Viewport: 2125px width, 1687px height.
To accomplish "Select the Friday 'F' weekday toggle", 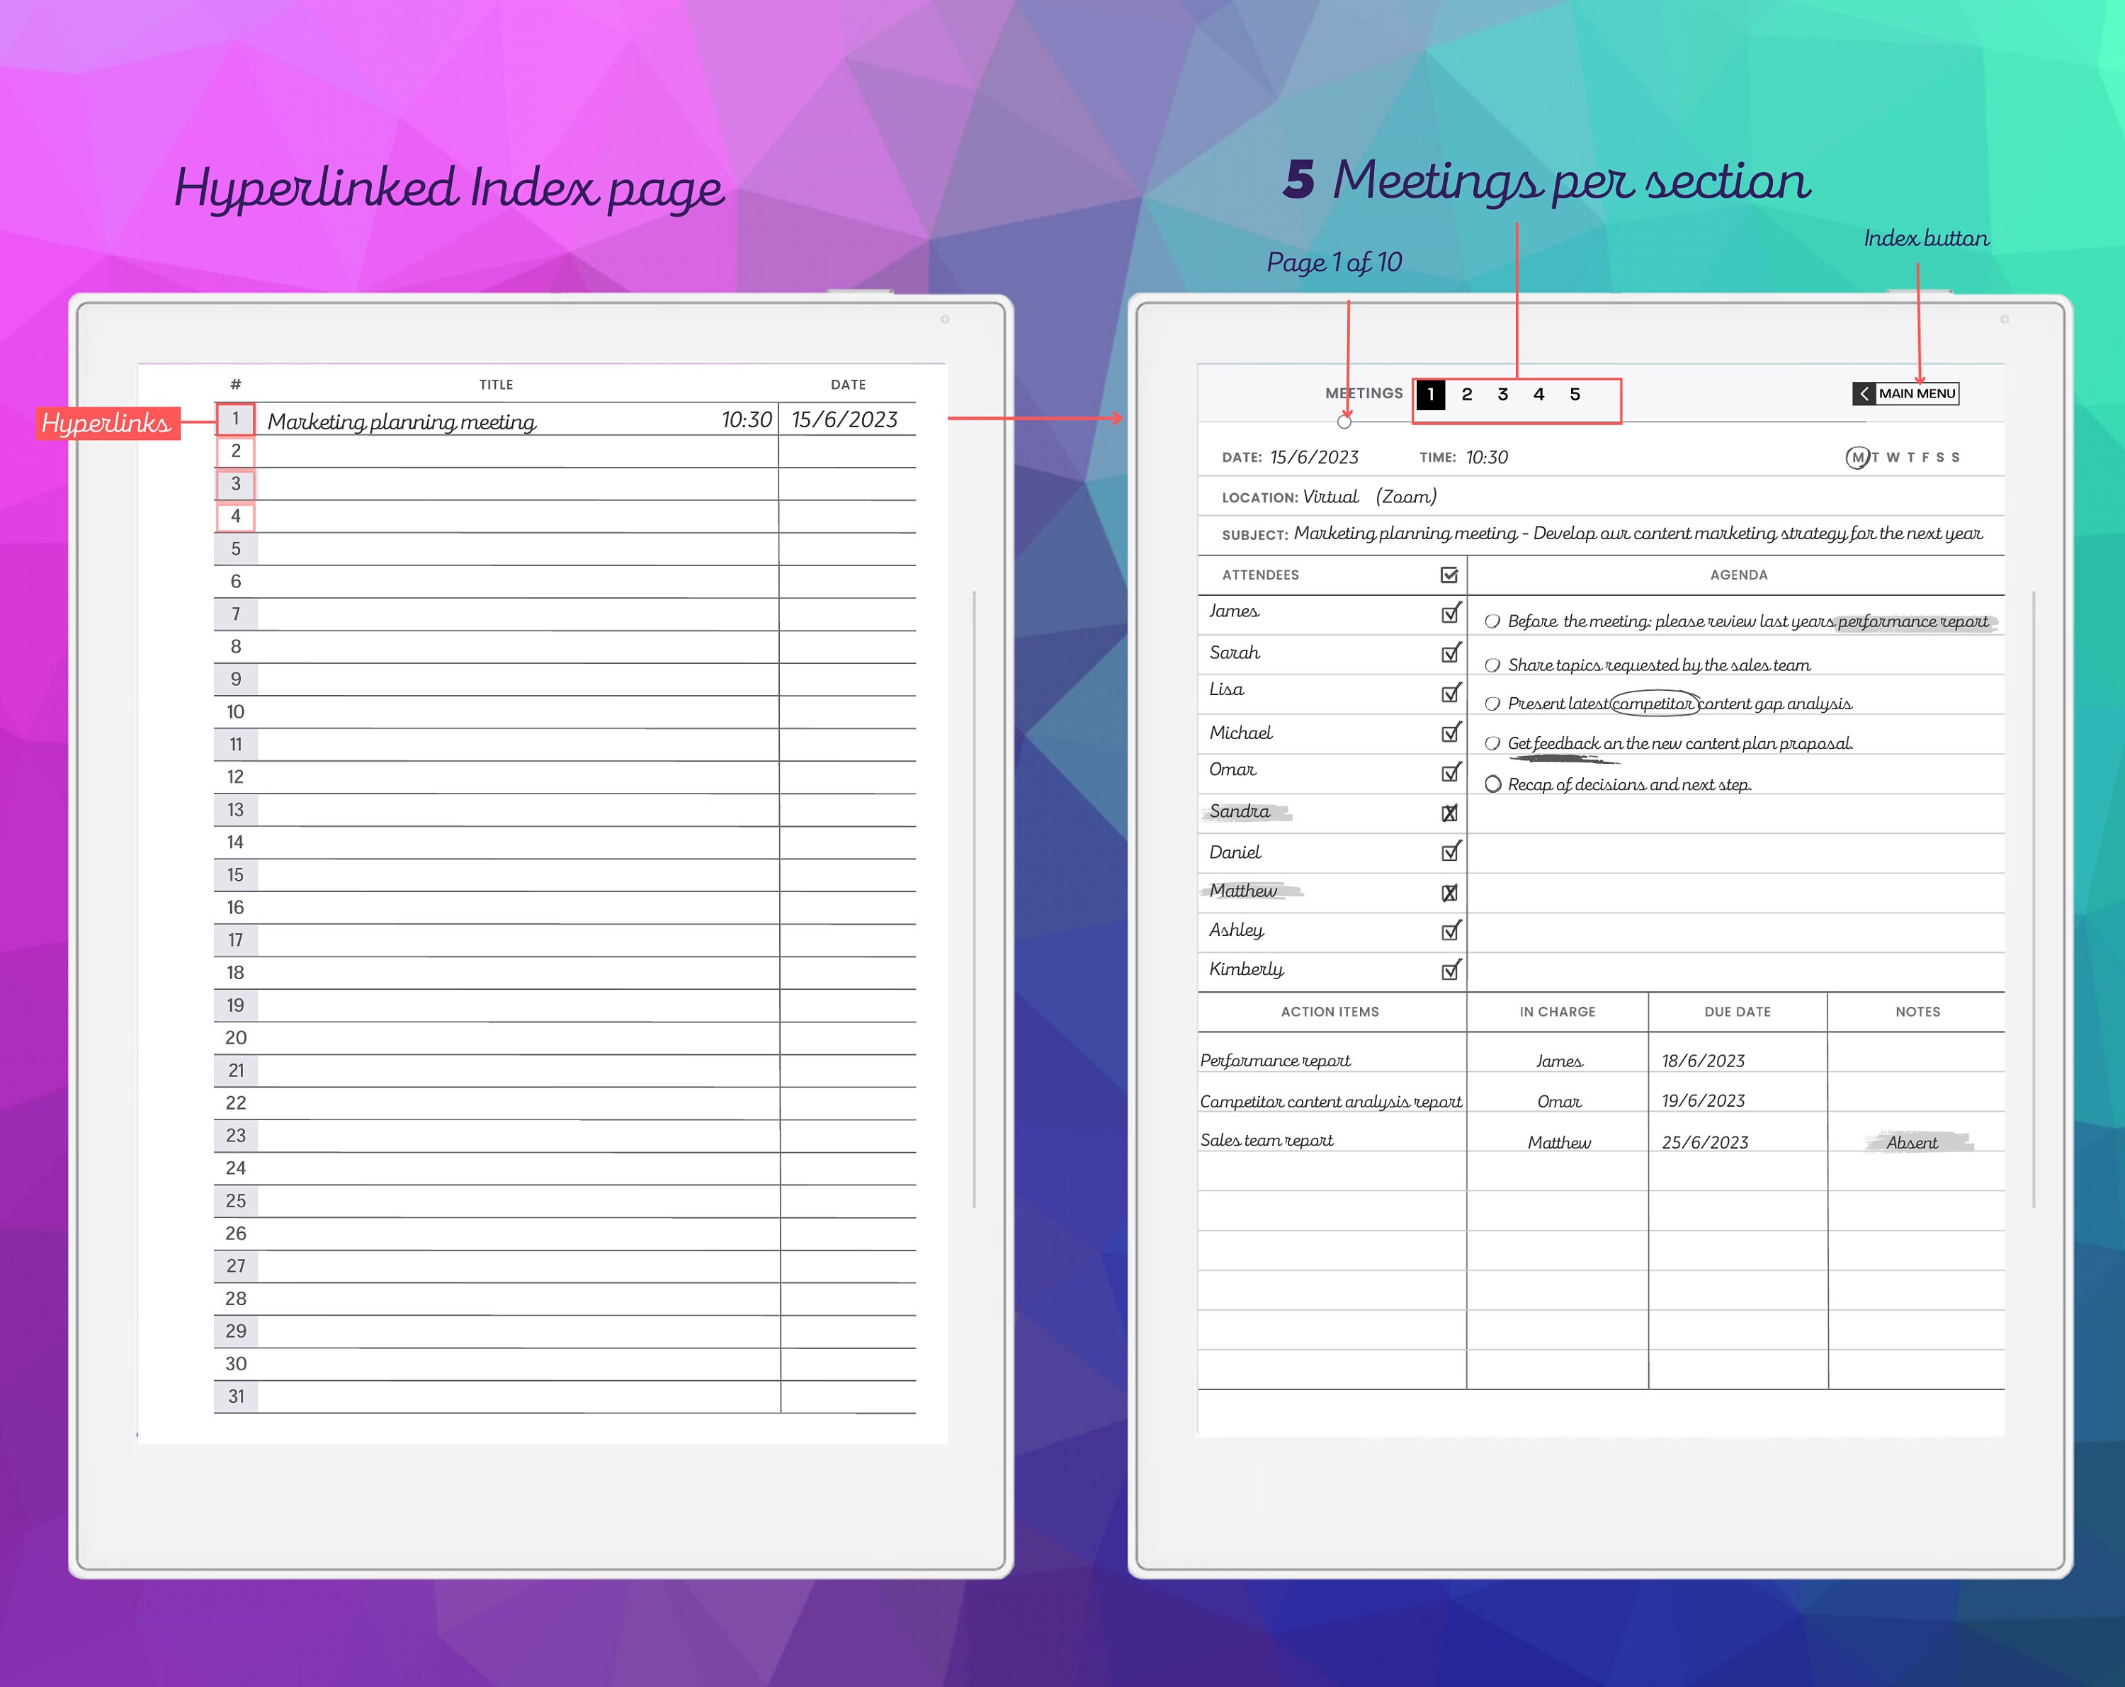I will [x=1926, y=458].
